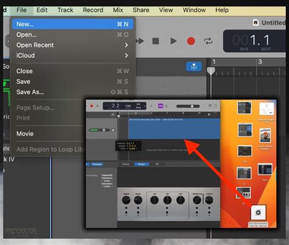
Task: Select the audio file icon on inset desktop
Action: (258, 213)
